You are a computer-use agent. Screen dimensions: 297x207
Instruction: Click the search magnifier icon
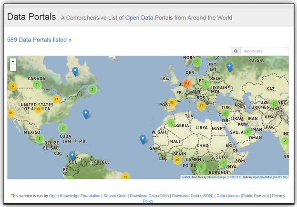pos(236,51)
